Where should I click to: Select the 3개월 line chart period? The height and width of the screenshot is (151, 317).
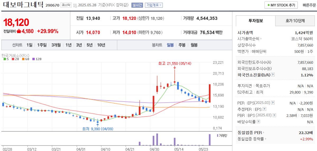coord(56,45)
